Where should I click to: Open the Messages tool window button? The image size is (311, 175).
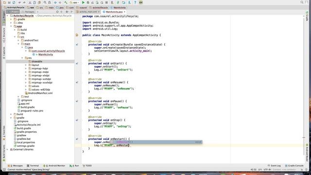(x=15, y=166)
